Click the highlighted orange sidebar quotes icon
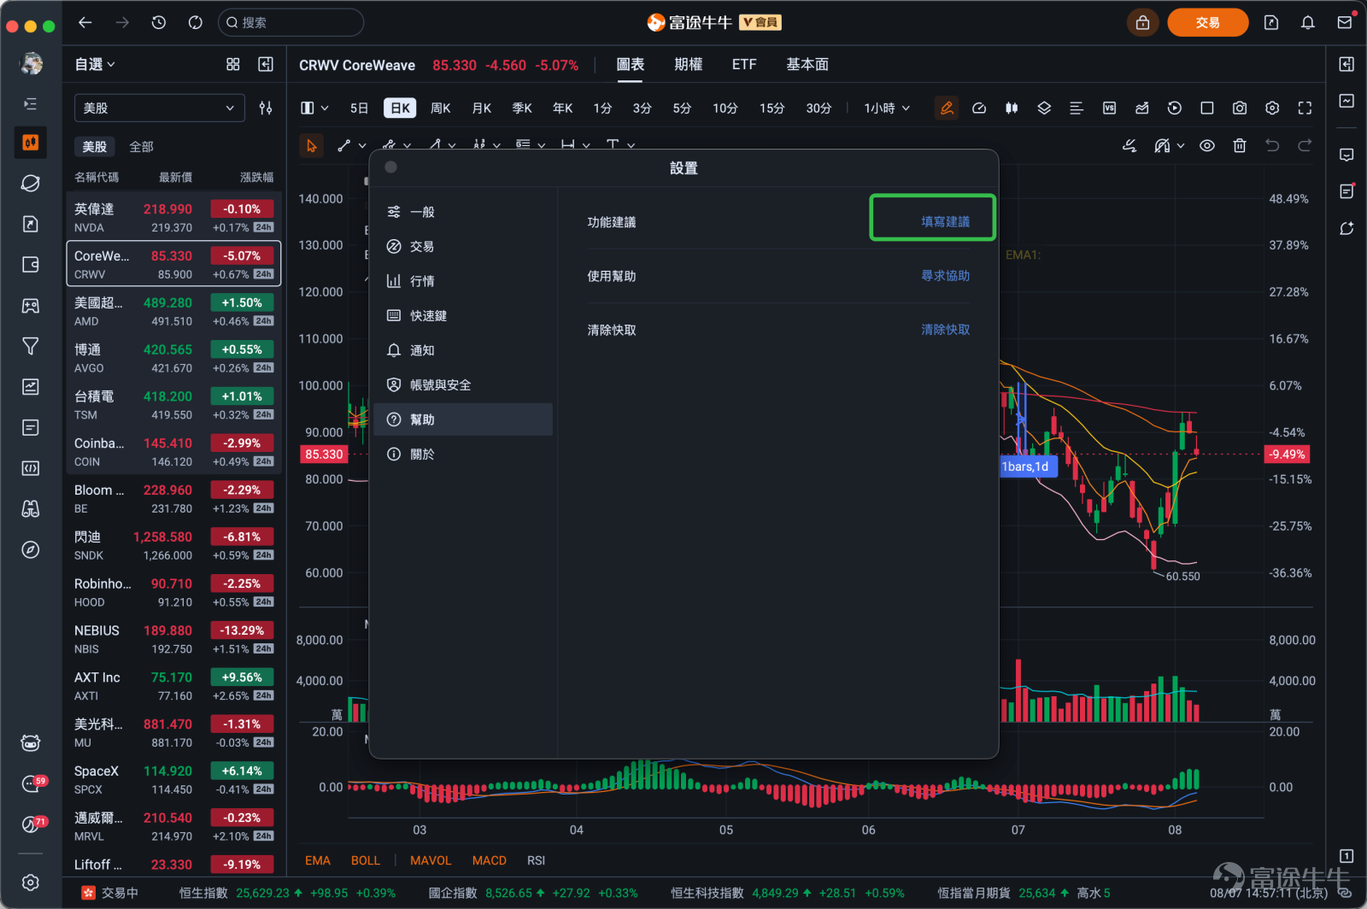The height and width of the screenshot is (909, 1367). pyautogui.click(x=31, y=143)
